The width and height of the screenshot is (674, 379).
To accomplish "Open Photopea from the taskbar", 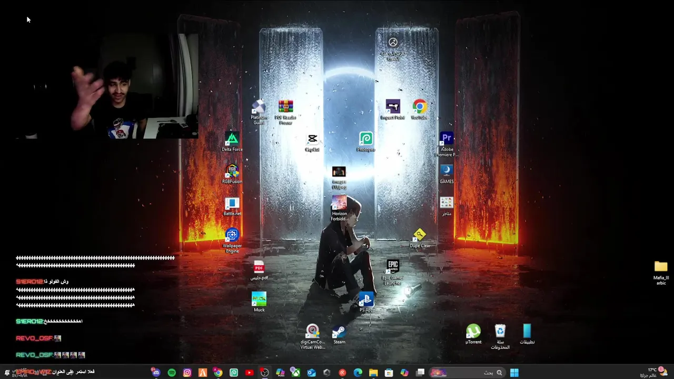I will (x=234, y=373).
